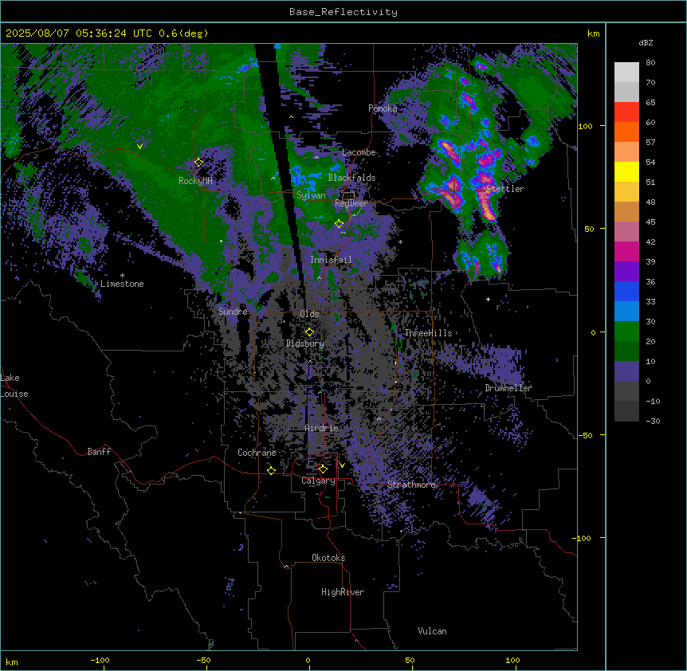Click the RedDeer city label

point(351,203)
